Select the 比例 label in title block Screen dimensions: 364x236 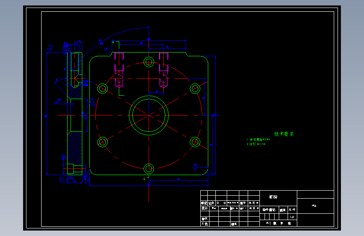coord(292,210)
